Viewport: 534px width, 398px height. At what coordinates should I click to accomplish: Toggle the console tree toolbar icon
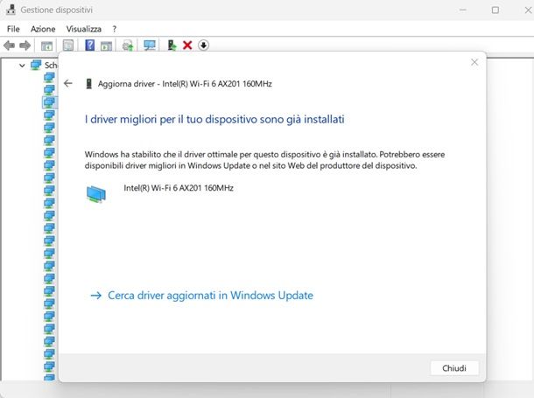[46, 45]
